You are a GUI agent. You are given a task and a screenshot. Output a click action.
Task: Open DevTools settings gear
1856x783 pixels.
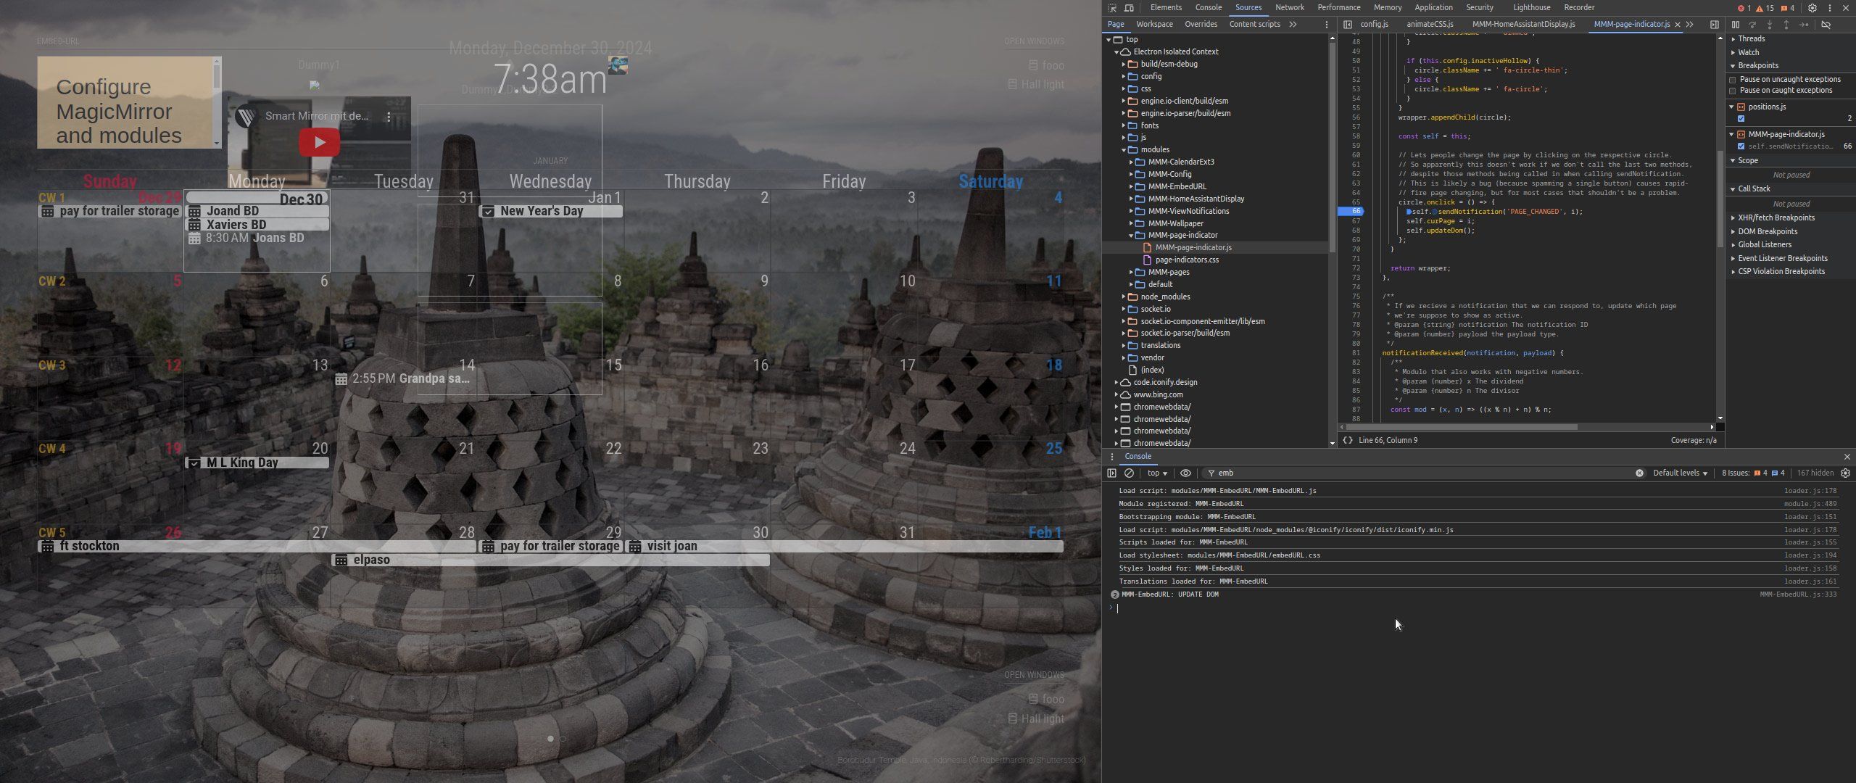pyautogui.click(x=1812, y=8)
